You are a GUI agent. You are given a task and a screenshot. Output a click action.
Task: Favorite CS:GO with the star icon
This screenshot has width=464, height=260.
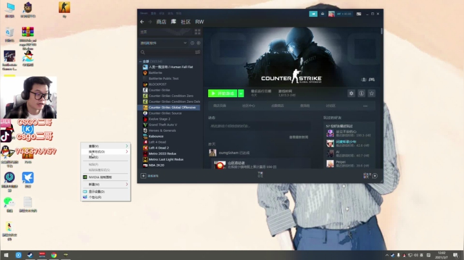point(372,93)
